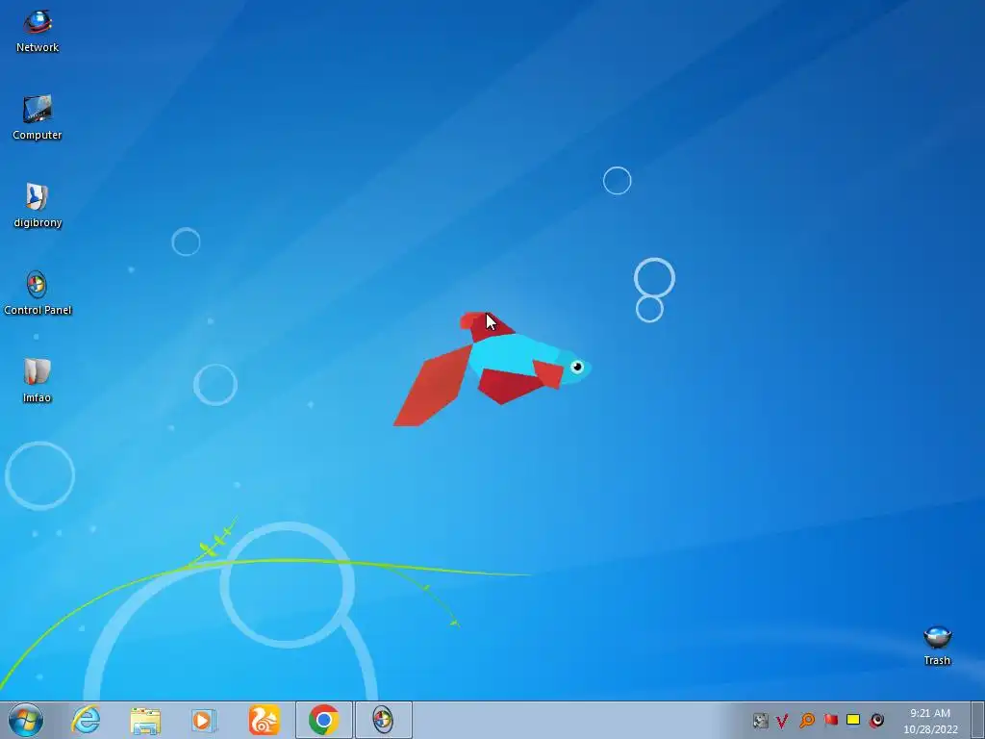This screenshot has height=739, width=985.
Task: Click the Network icon label text
Action: [38, 47]
